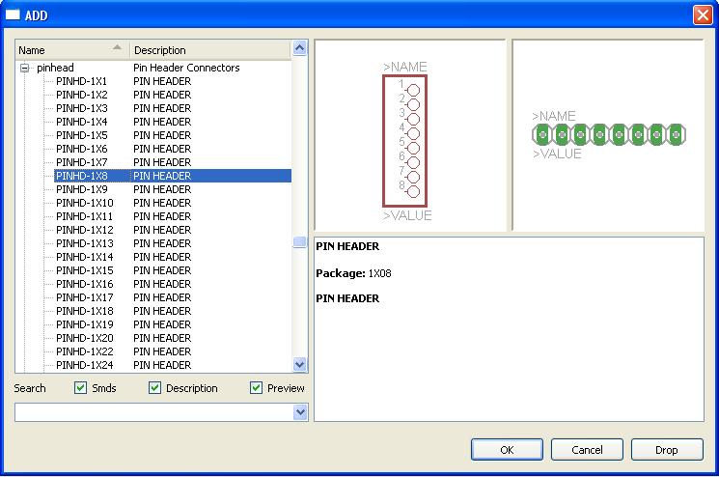This screenshot has height=477, width=719.
Task: Select the PINHD-1X3 entry
Action: [82, 108]
